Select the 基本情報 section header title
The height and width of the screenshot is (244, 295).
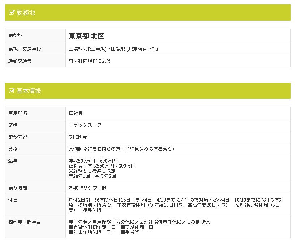pyautogui.click(x=29, y=91)
